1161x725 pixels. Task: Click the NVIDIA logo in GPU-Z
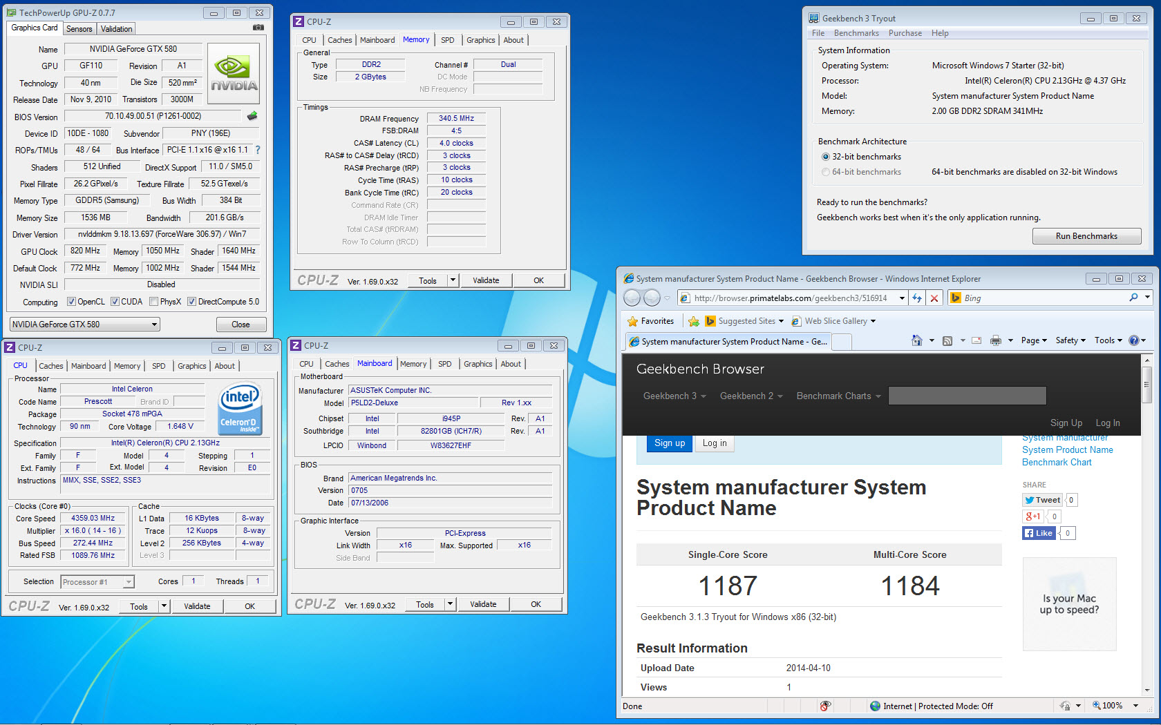click(x=234, y=74)
